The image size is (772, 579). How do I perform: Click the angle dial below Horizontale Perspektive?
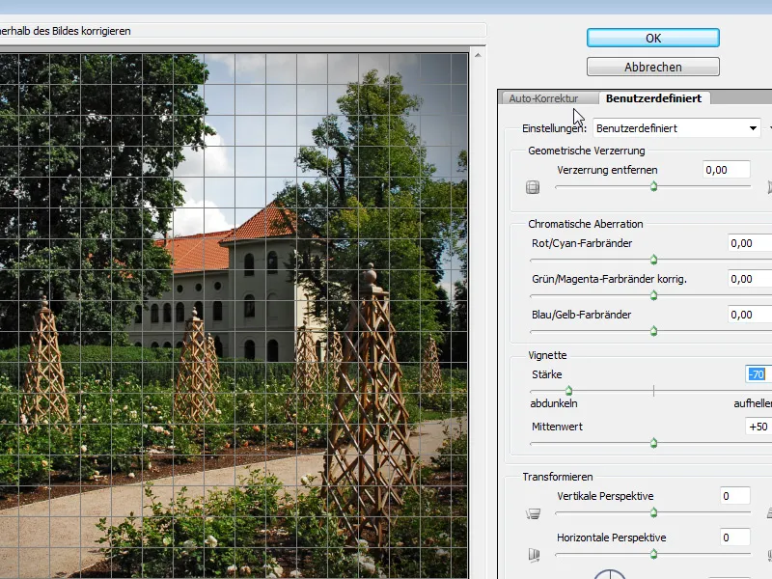click(x=610, y=574)
